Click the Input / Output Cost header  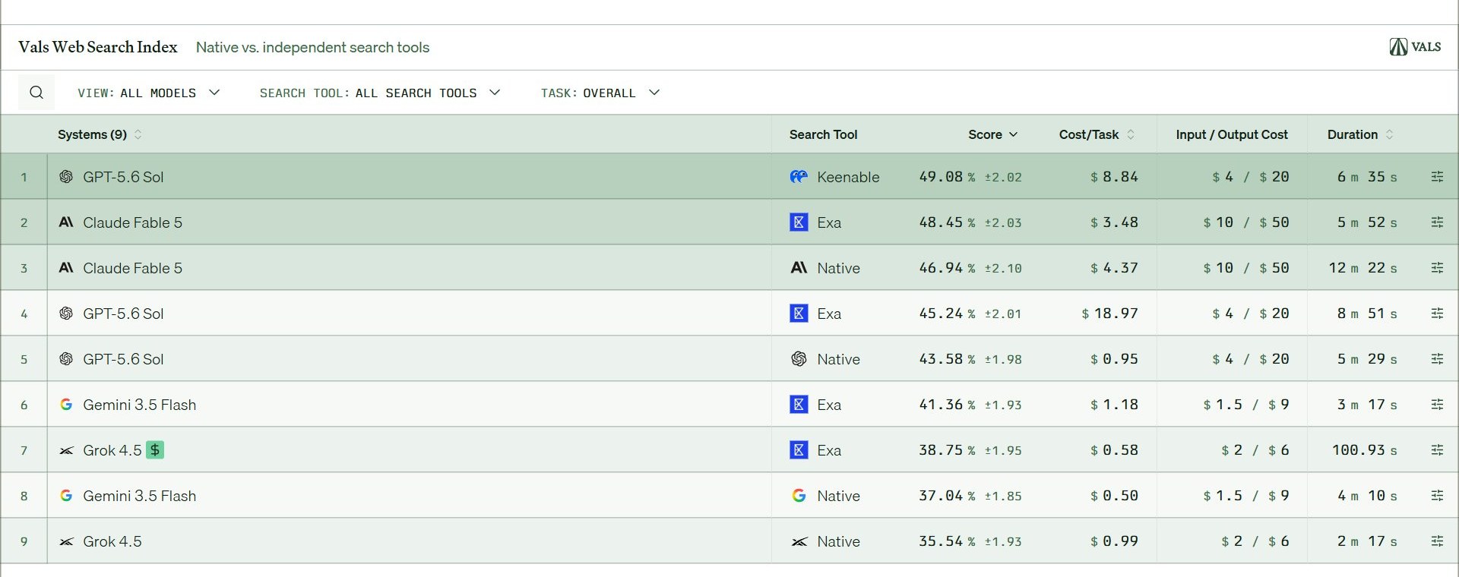(1232, 134)
